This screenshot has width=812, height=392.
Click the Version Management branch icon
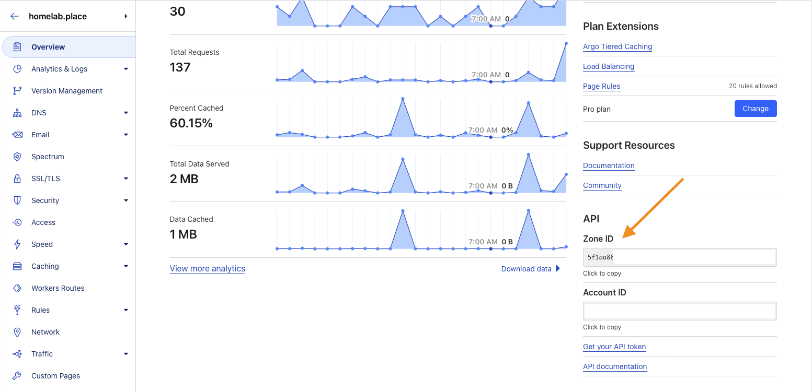(17, 91)
